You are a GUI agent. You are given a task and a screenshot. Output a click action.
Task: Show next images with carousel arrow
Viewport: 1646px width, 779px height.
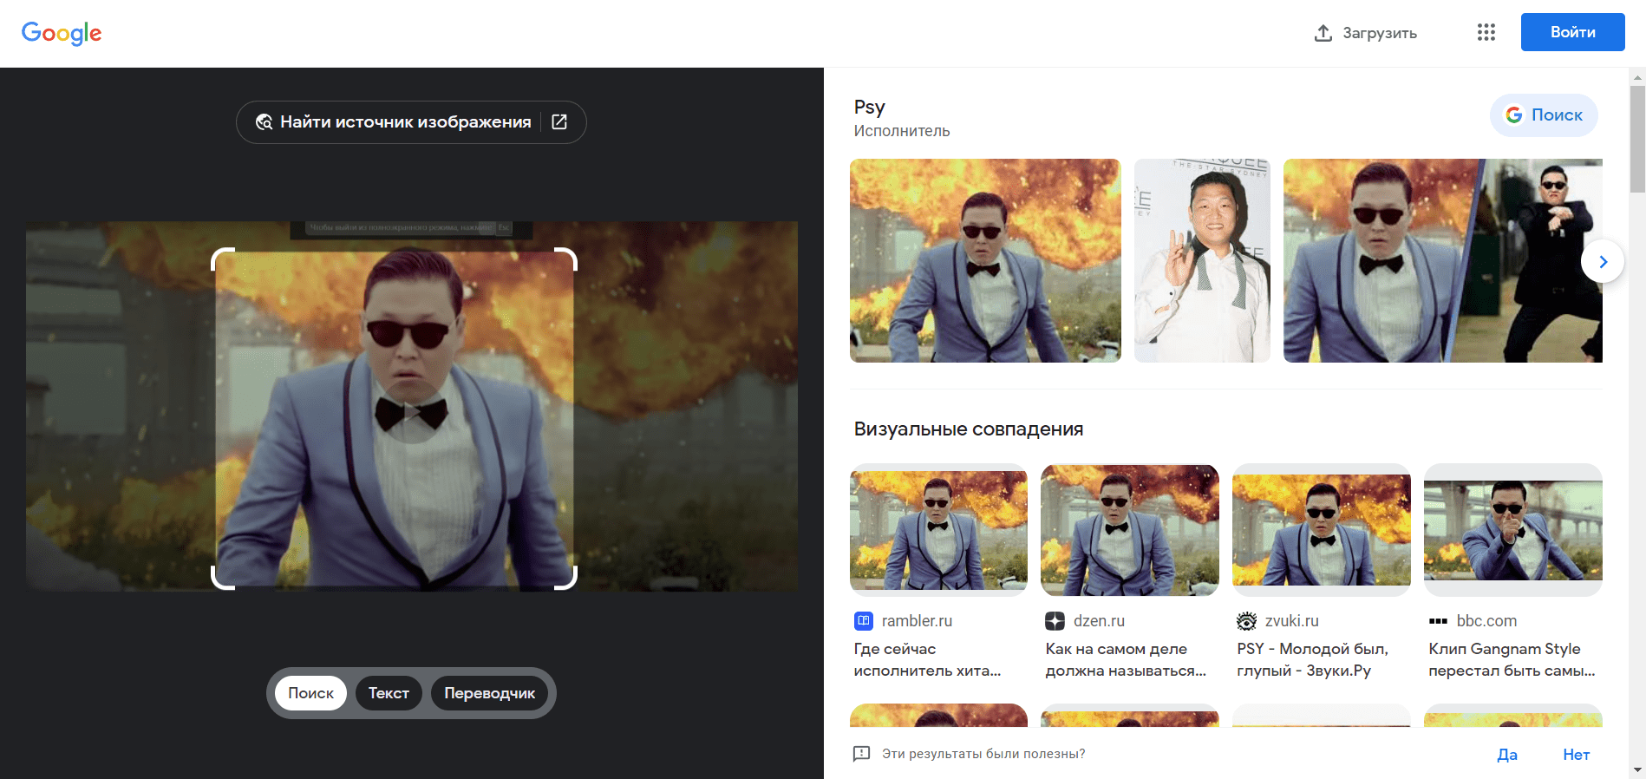coord(1602,261)
